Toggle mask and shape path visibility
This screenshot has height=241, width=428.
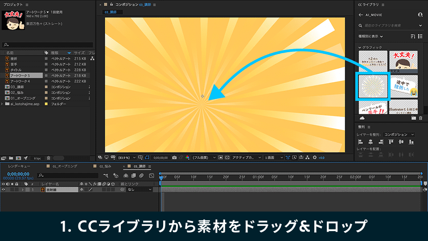click(x=147, y=158)
